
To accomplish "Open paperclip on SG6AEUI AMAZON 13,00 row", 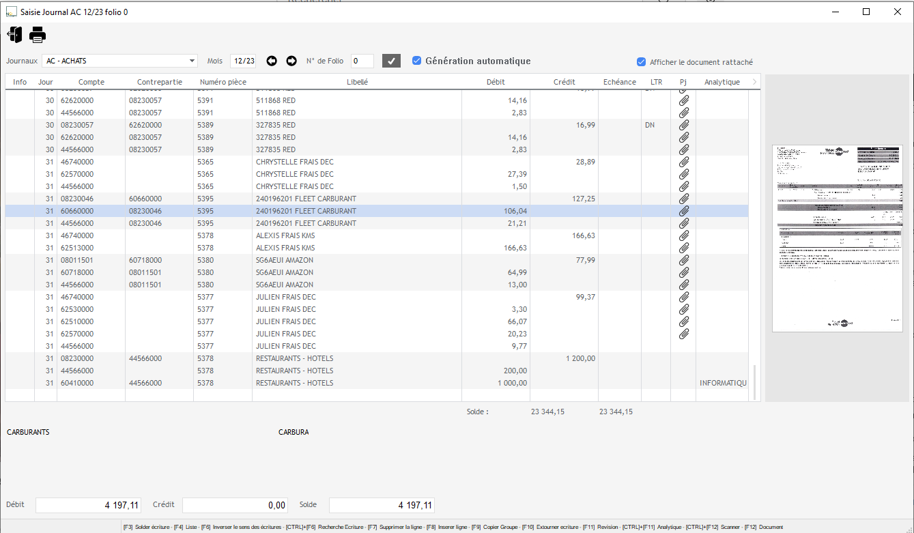I will pyautogui.click(x=684, y=285).
